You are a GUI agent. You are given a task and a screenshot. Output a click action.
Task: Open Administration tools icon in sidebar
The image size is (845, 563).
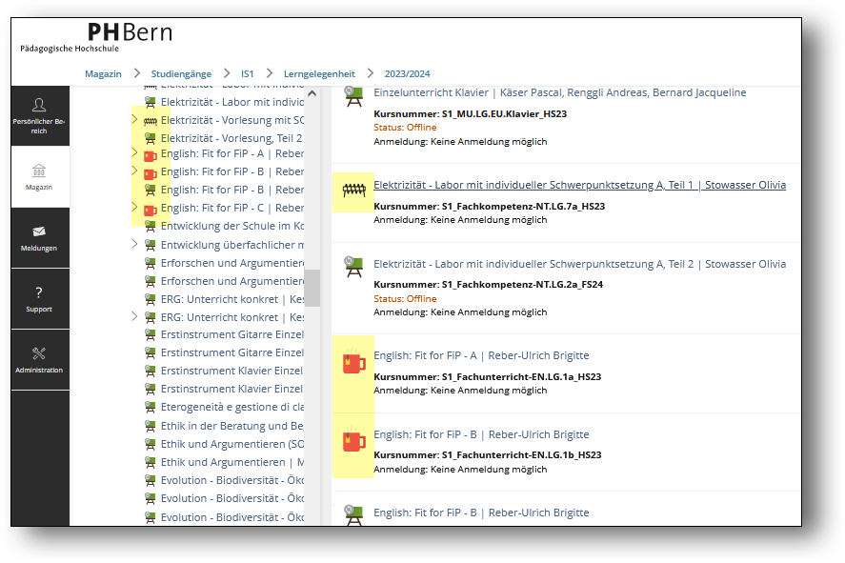coord(39,353)
